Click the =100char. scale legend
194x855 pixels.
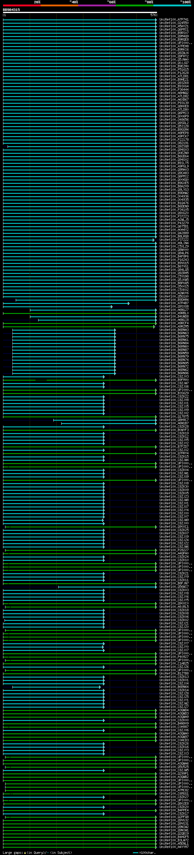pyautogui.click(x=144, y=852)
